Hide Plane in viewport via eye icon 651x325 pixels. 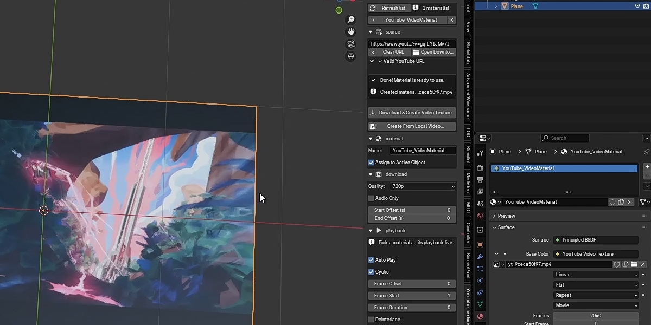637,6
